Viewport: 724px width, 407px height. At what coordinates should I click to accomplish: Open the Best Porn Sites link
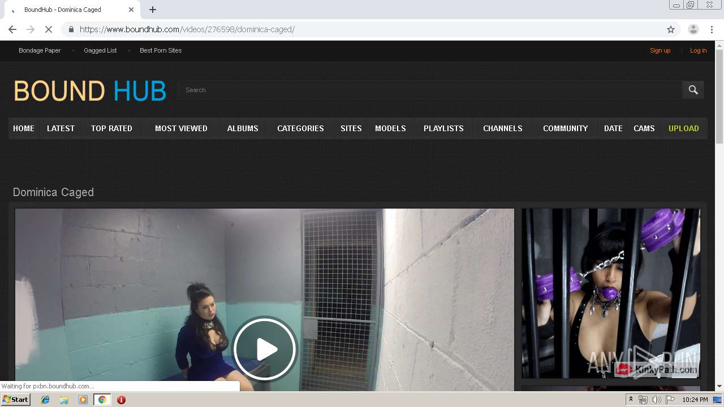tap(161, 50)
